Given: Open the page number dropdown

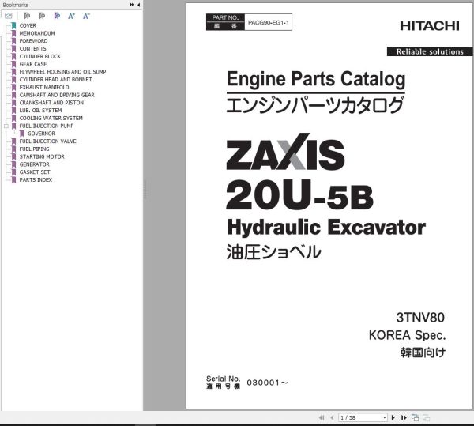Looking at the screenshot, I should (x=385, y=417).
